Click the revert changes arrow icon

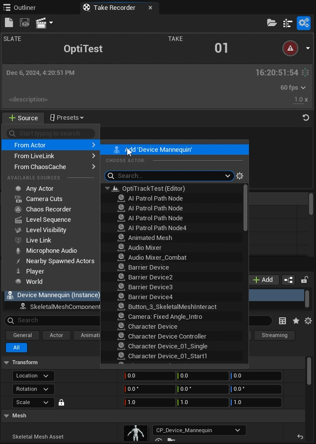pos(306,118)
